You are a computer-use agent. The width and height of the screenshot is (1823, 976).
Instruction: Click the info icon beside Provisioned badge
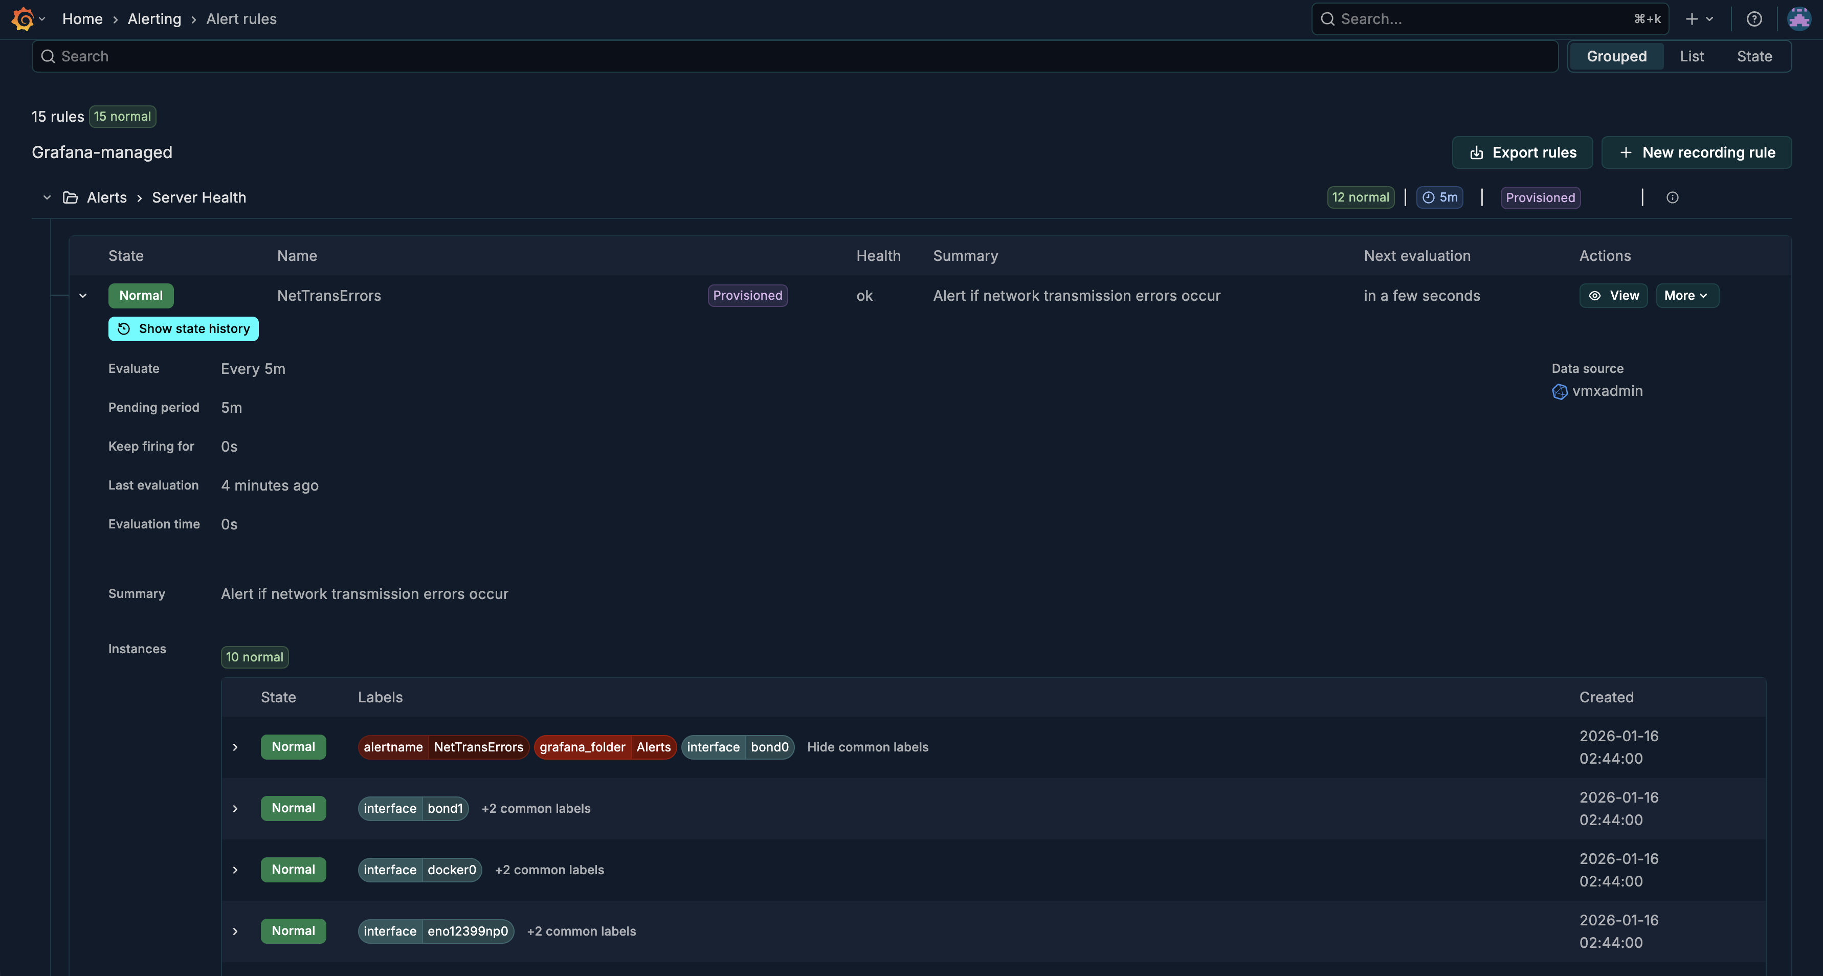1673,197
